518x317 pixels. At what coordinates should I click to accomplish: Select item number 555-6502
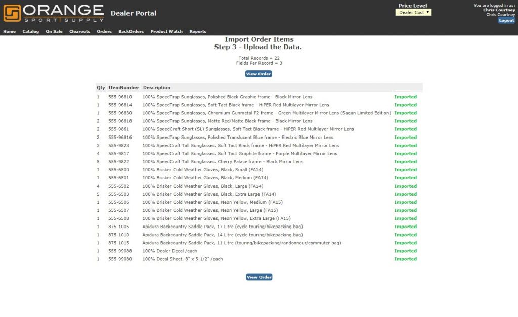(x=118, y=186)
